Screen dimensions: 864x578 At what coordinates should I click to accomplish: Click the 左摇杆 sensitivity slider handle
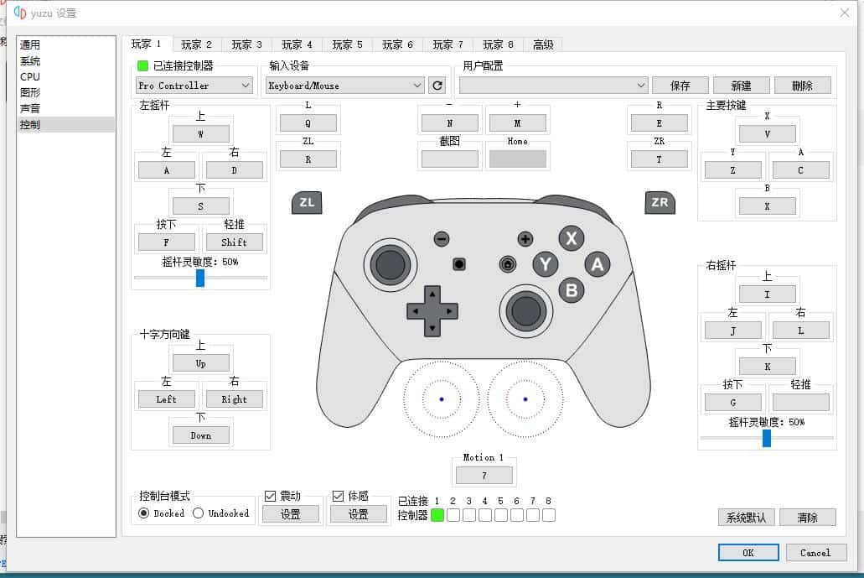pos(200,278)
